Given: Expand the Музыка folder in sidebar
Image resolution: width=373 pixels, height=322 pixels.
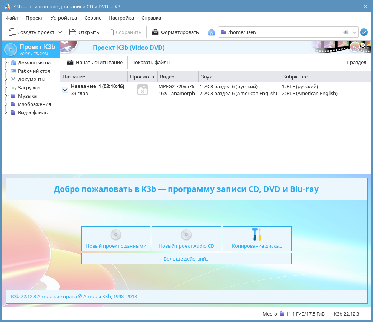Looking at the screenshot, I should (x=6, y=96).
